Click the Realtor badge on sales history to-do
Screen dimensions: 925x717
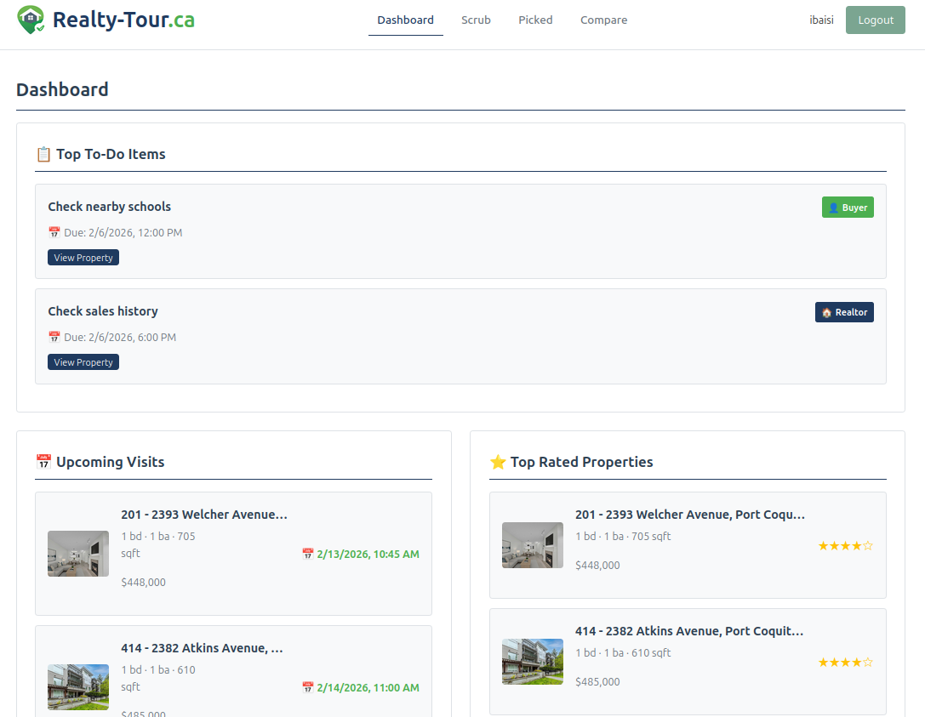click(x=844, y=312)
